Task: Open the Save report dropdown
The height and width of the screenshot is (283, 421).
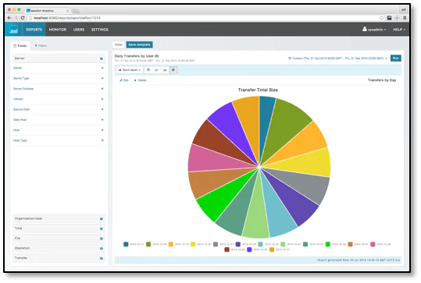Action: coord(130,70)
